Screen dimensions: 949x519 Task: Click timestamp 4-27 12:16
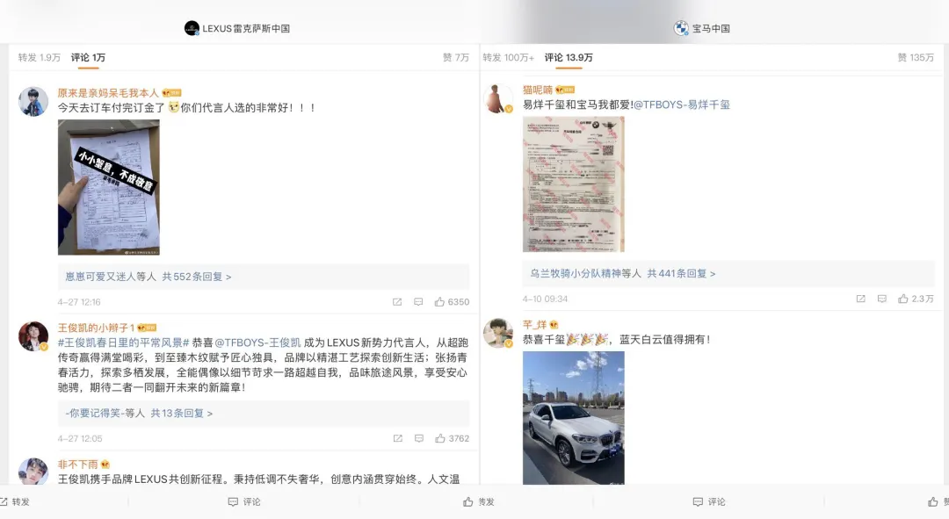tap(79, 302)
